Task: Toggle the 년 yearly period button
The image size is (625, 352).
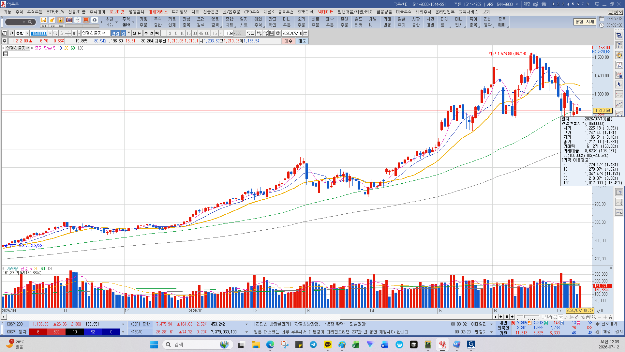Action: point(140,33)
